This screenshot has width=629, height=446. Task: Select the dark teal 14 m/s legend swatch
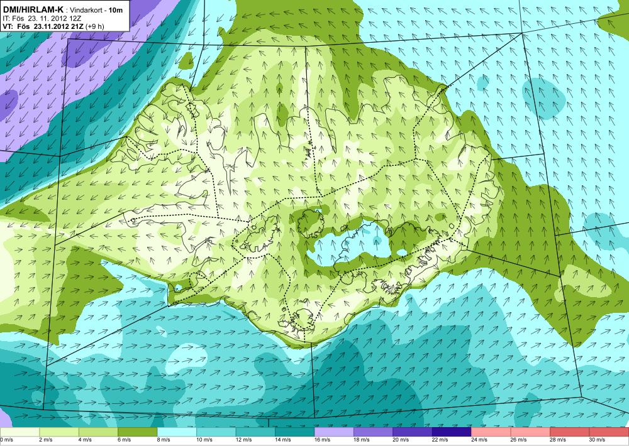[295, 432]
